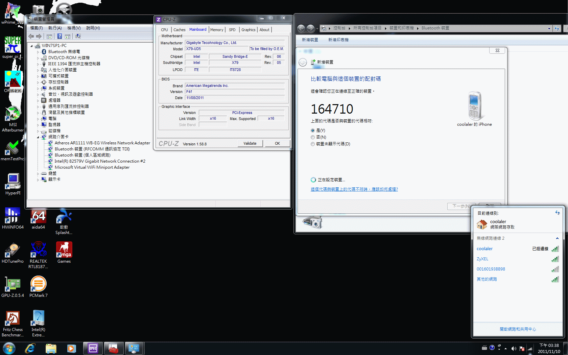Expand the 處理器 tree node
Viewport: 568px width, 355px height.
(x=38, y=101)
